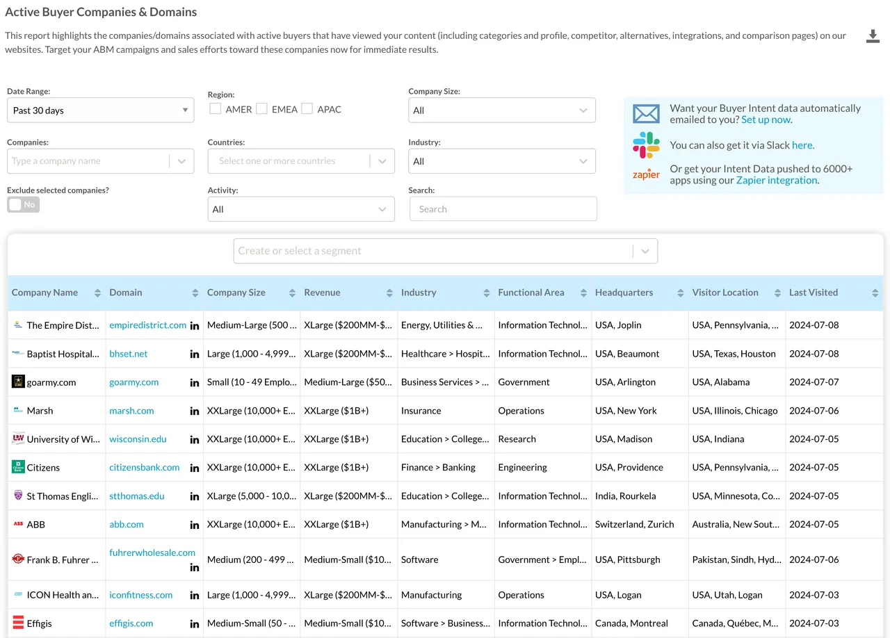Viewport: 890px width, 638px height.
Task: Open the Activity filter dropdown
Action: coord(300,209)
